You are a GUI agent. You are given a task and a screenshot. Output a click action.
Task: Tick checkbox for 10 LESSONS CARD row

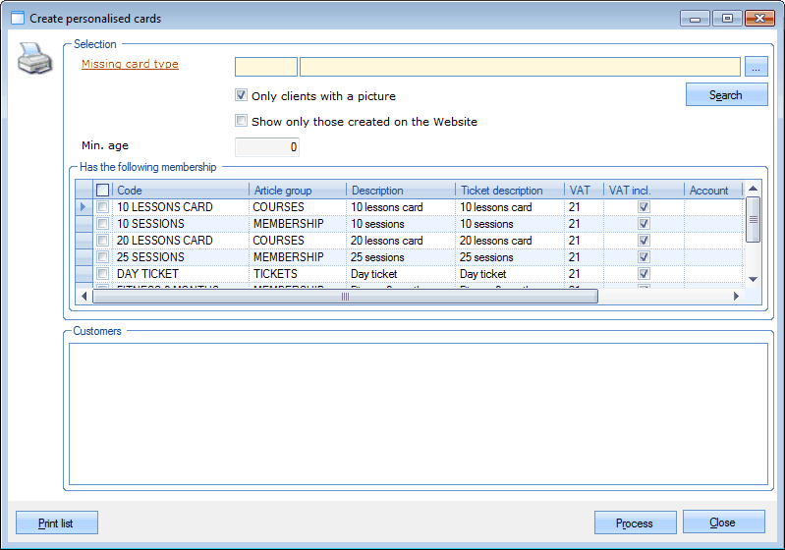click(x=102, y=207)
